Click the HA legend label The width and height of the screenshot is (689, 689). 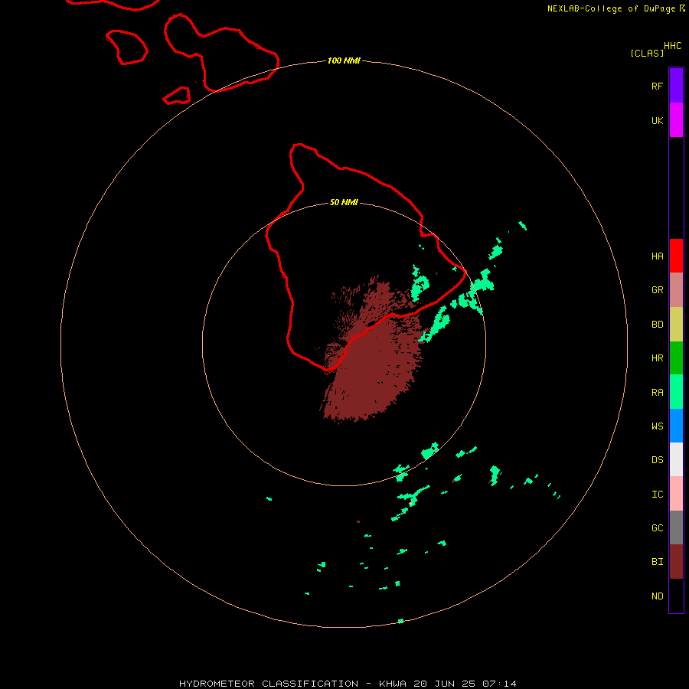click(x=657, y=256)
